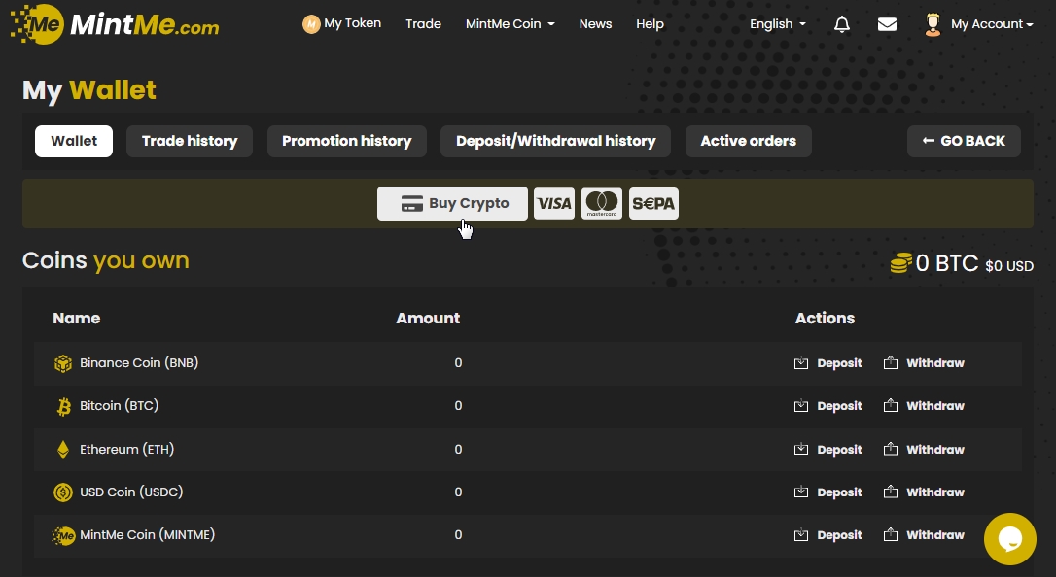Open the messages envelope icon
This screenshot has height=577, width=1056.
(x=887, y=24)
